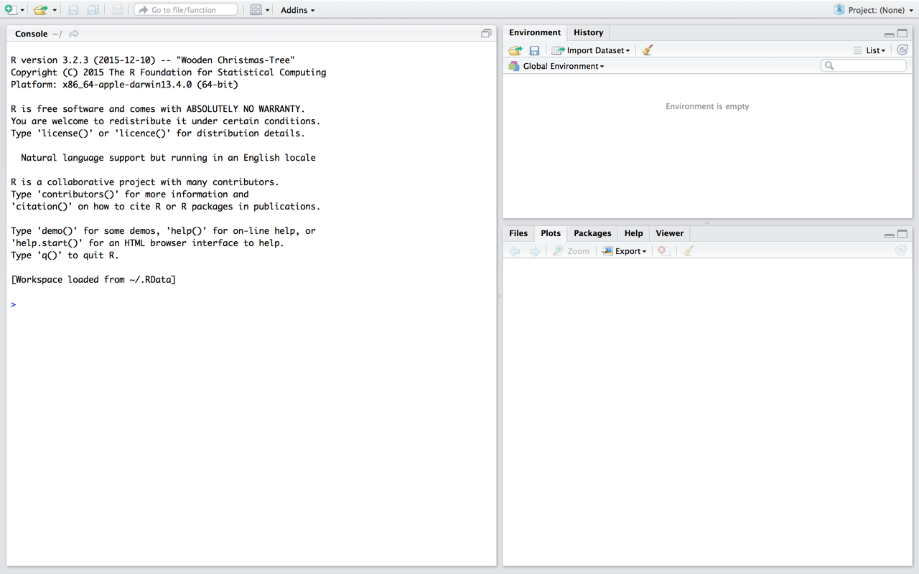919x574 pixels.
Task: Refresh the current plot
Action: point(901,250)
